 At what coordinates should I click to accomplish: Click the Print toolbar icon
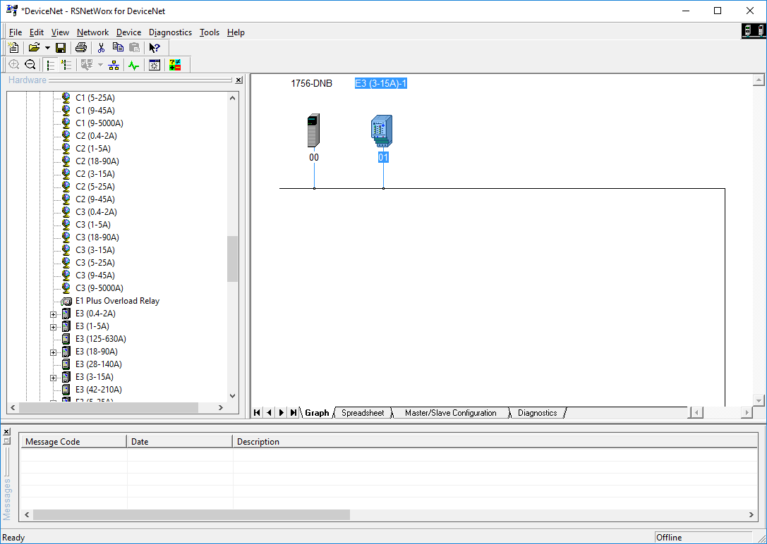tap(81, 47)
